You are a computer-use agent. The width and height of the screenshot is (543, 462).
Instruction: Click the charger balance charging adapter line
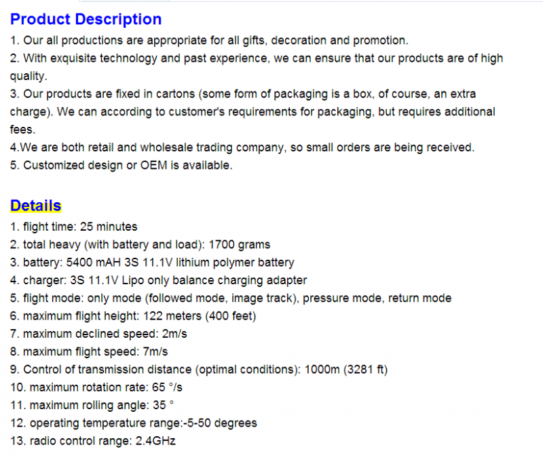click(159, 280)
